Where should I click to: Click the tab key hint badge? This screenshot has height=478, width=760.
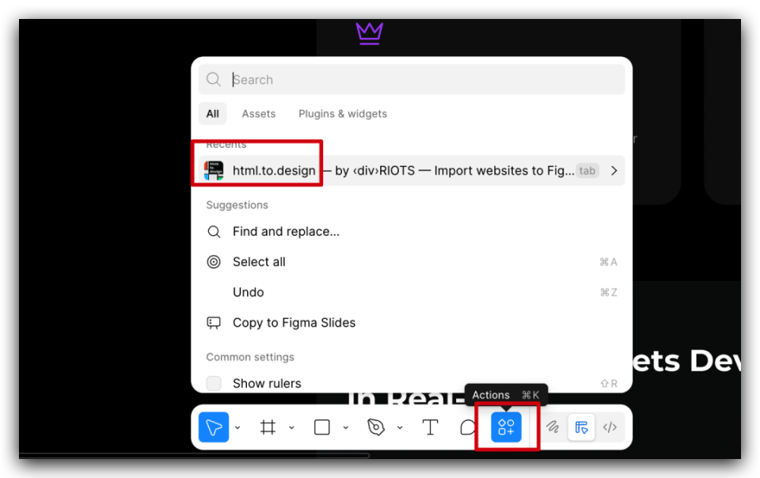tap(587, 170)
